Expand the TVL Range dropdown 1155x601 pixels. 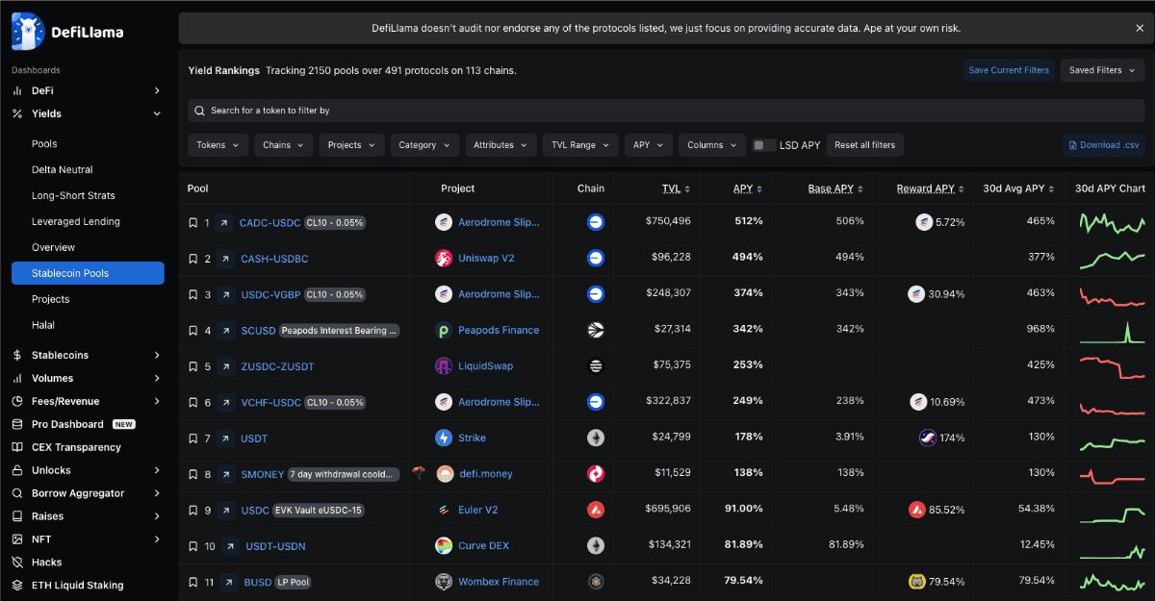(579, 145)
